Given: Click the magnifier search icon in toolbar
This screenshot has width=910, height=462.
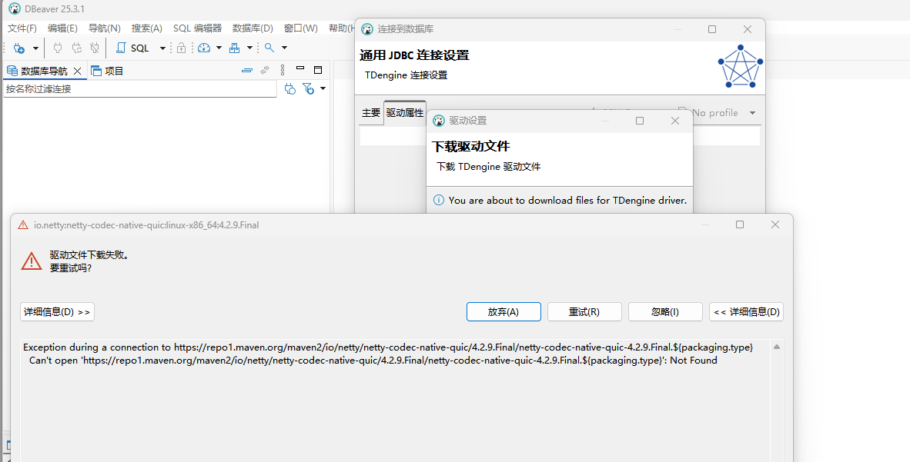Looking at the screenshot, I should 269,48.
